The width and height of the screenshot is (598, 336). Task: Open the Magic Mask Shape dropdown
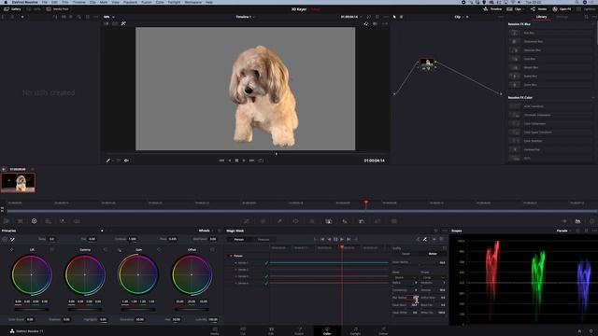pos(433,278)
